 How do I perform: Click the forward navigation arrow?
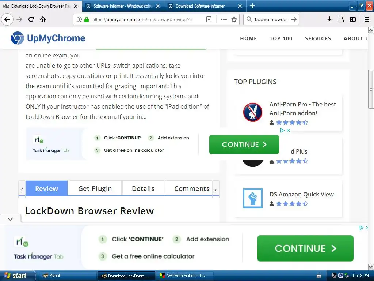(x=19, y=19)
